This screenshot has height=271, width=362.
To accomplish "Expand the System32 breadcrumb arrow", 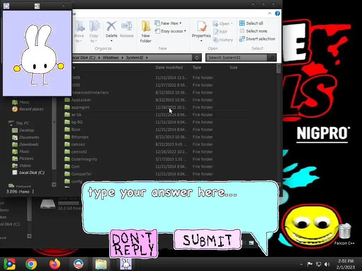I will click(147, 58).
